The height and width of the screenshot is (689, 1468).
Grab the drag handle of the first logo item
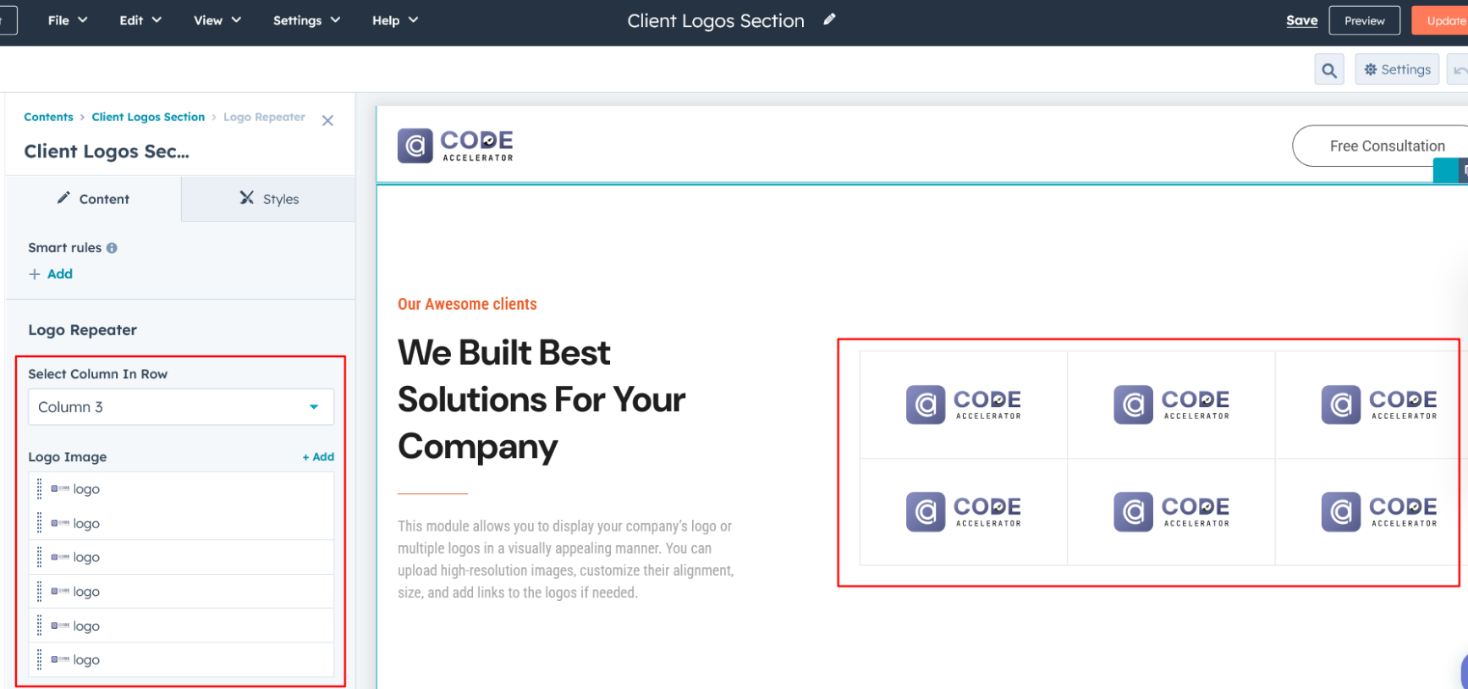(39, 489)
